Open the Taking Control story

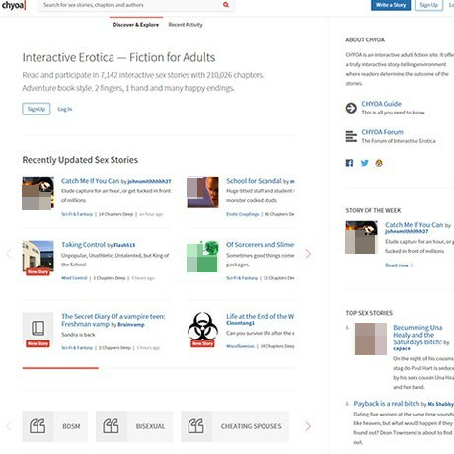(83, 245)
